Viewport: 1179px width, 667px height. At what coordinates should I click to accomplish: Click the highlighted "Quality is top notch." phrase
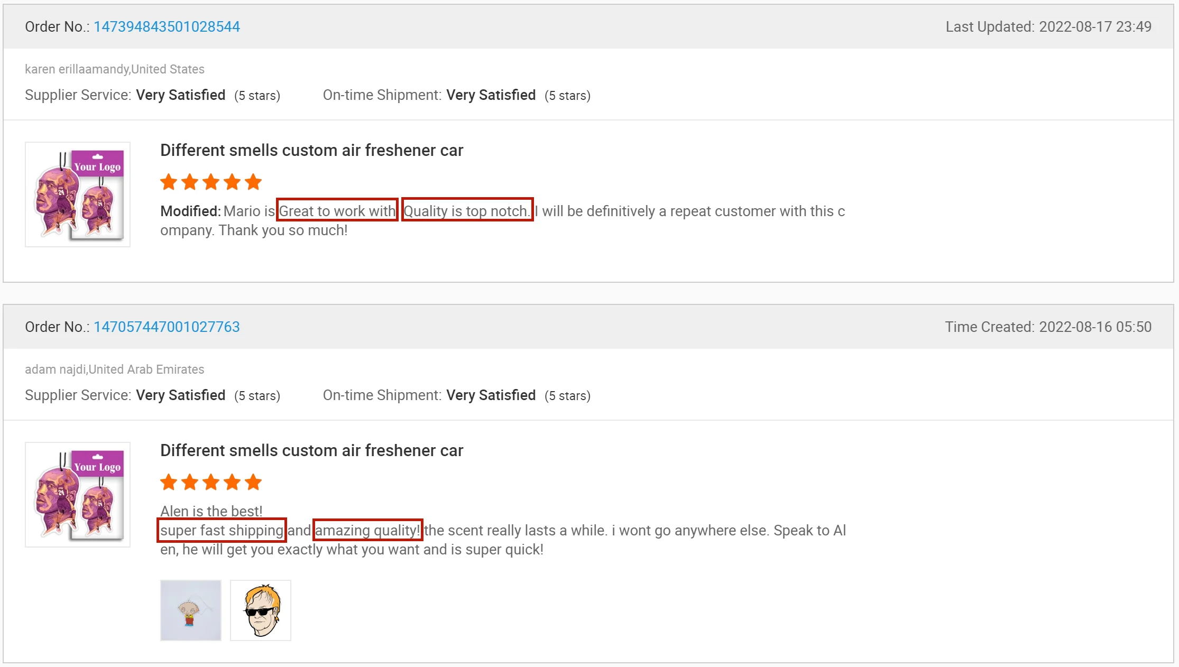467,211
